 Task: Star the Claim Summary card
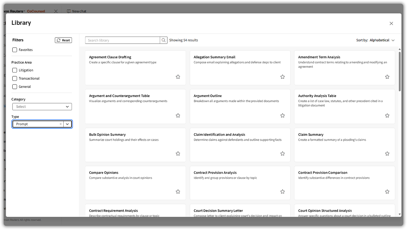click(387, 154)
